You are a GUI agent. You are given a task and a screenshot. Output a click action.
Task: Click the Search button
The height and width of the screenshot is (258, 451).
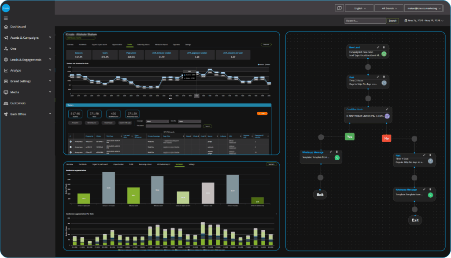point(392,21)
